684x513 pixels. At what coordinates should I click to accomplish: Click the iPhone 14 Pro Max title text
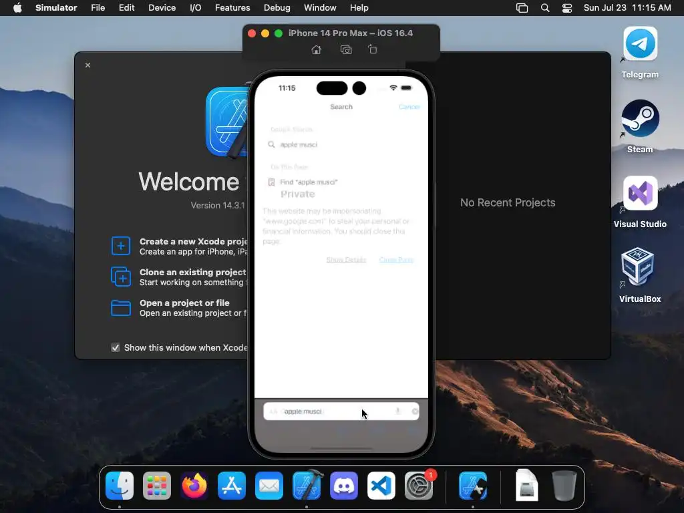coord(350,33)
